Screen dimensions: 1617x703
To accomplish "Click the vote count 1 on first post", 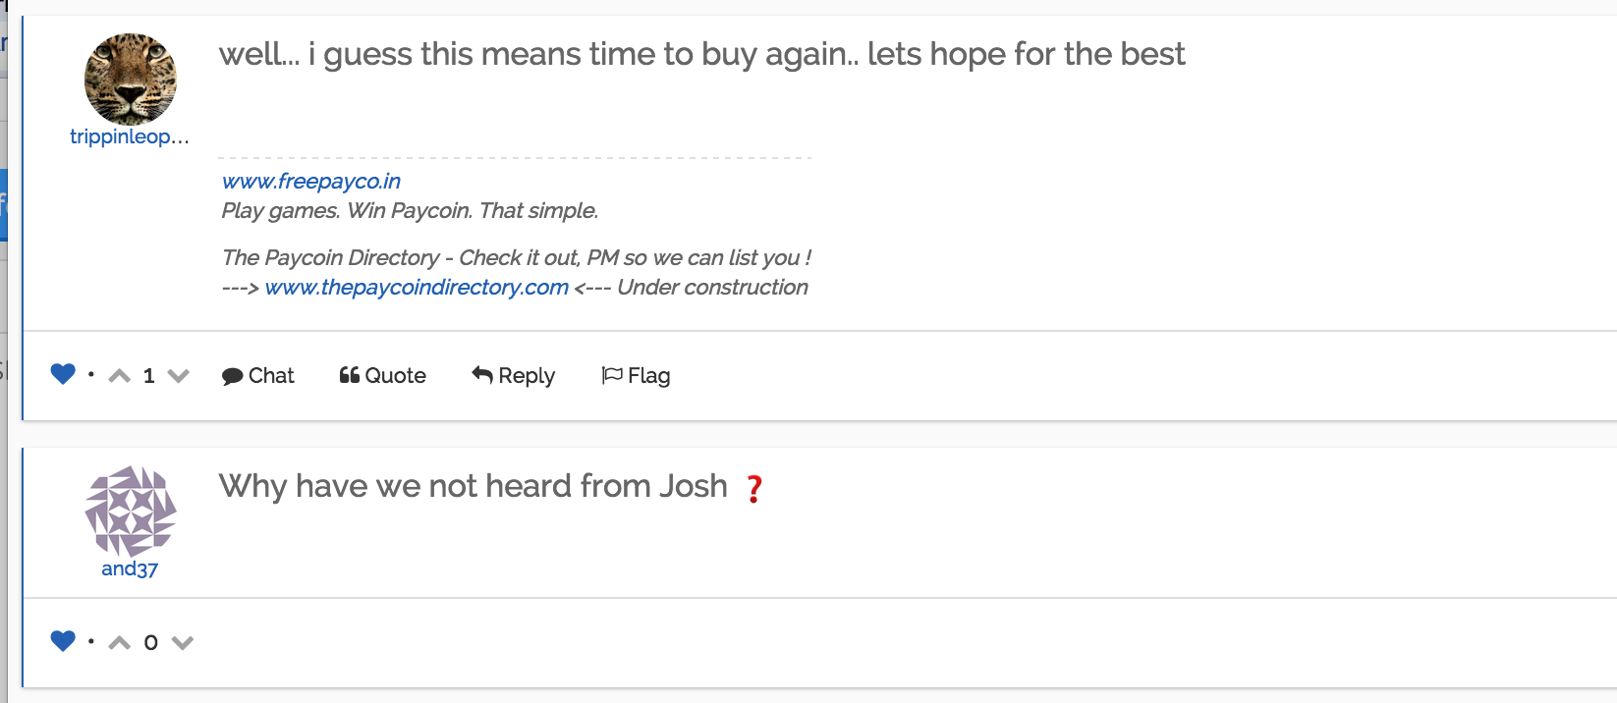I will (x=149, y=375).
